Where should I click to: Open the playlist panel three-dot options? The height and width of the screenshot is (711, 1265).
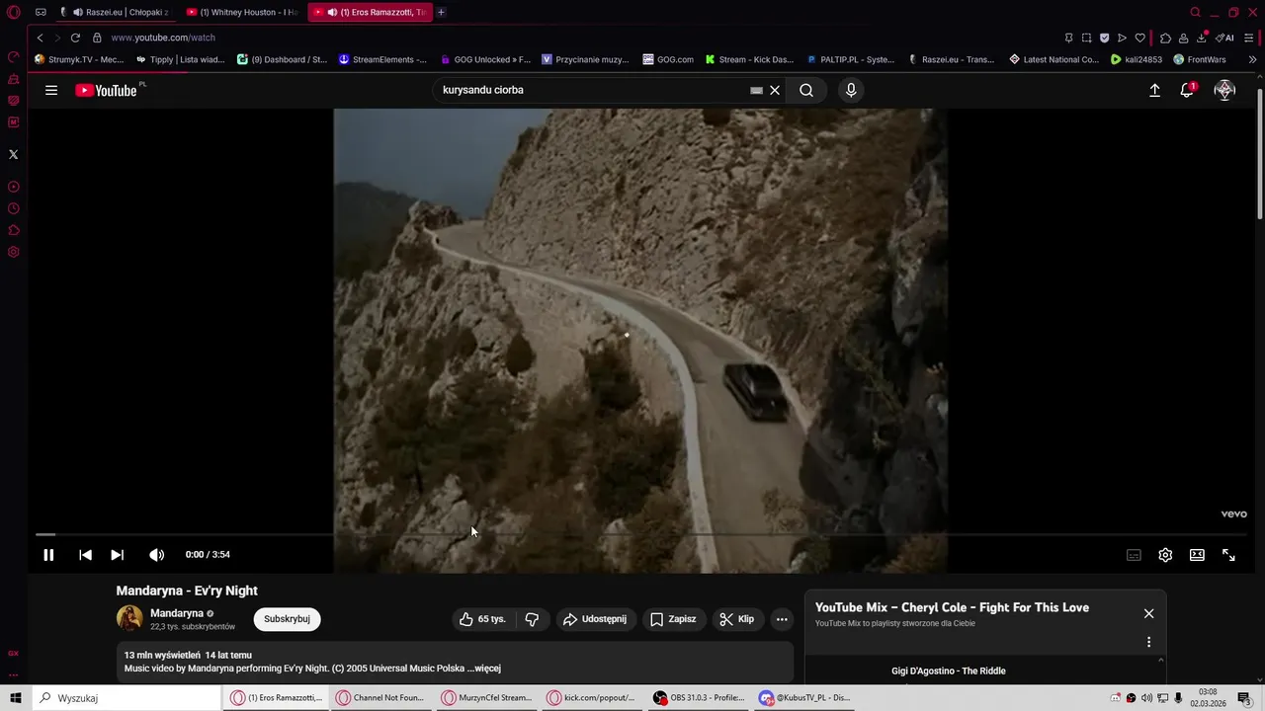pos(1148,642)
